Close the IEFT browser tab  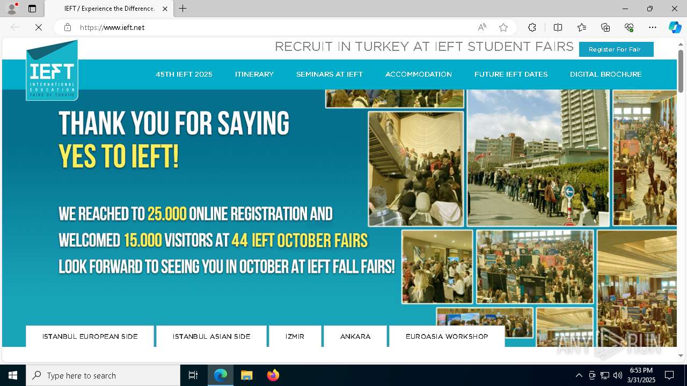pyautogui.click(x=165, y=9)
